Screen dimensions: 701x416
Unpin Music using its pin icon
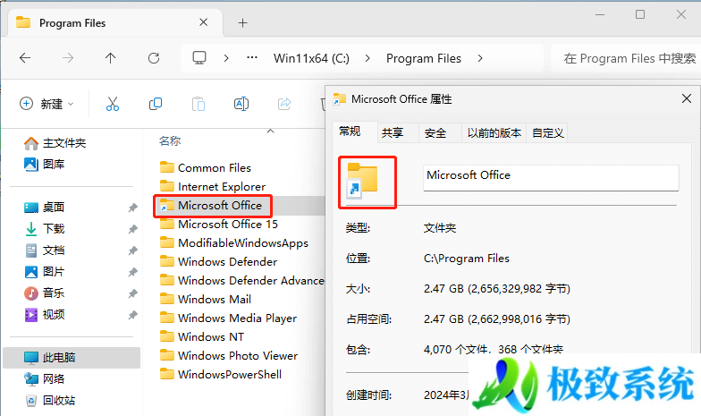132,293
